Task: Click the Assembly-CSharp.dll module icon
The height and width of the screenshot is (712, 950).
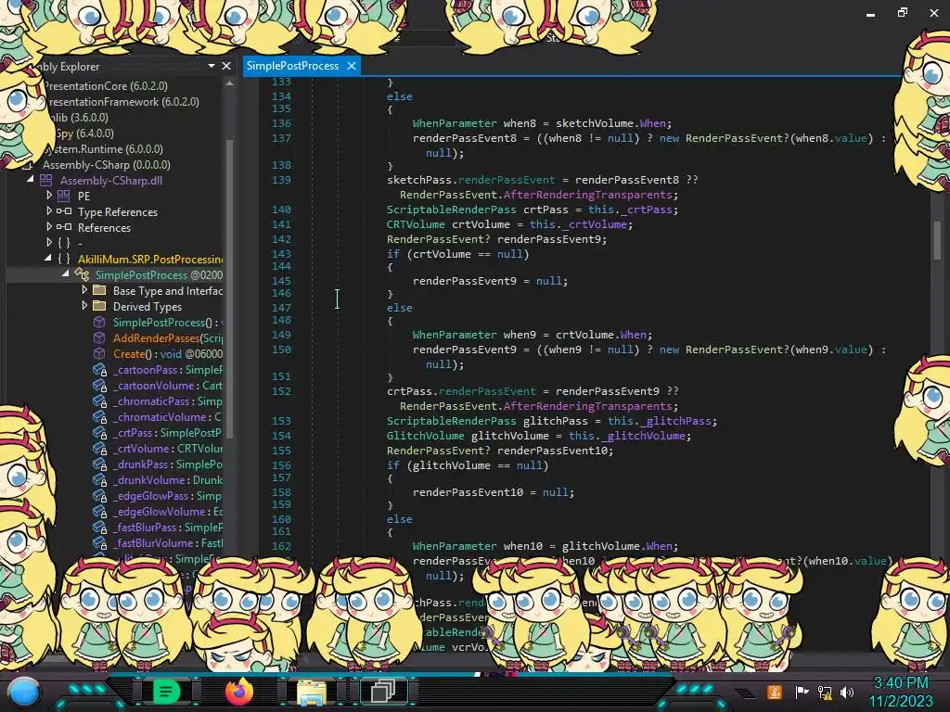Action: point(46,180)
